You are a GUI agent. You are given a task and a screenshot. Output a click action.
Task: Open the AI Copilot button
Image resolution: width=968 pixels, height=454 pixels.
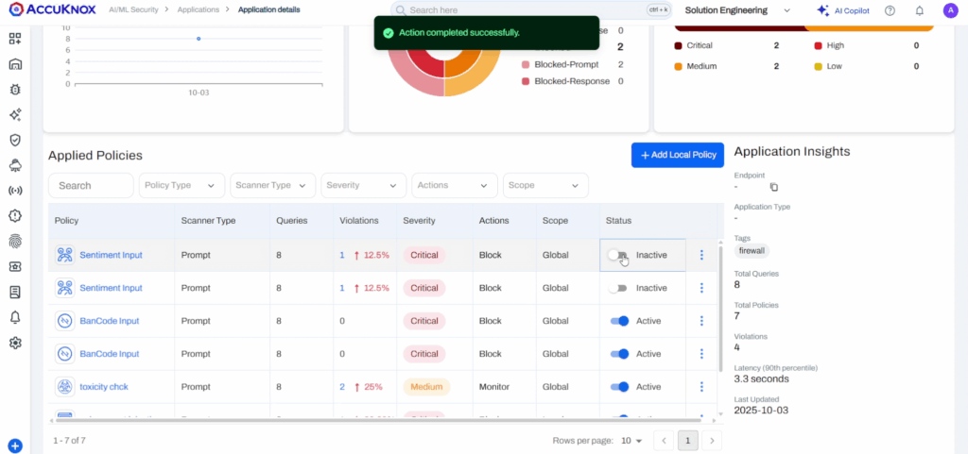coord(843,10)
